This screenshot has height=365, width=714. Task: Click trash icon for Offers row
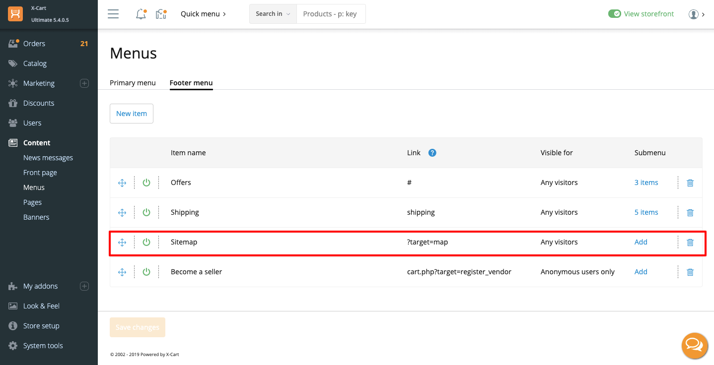point(690,183)
